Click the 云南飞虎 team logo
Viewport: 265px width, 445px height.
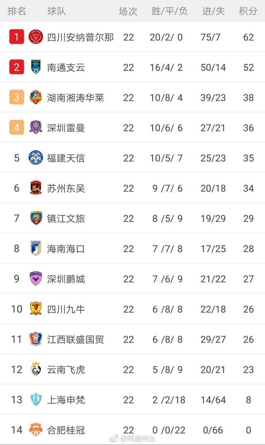click(36, 369)
